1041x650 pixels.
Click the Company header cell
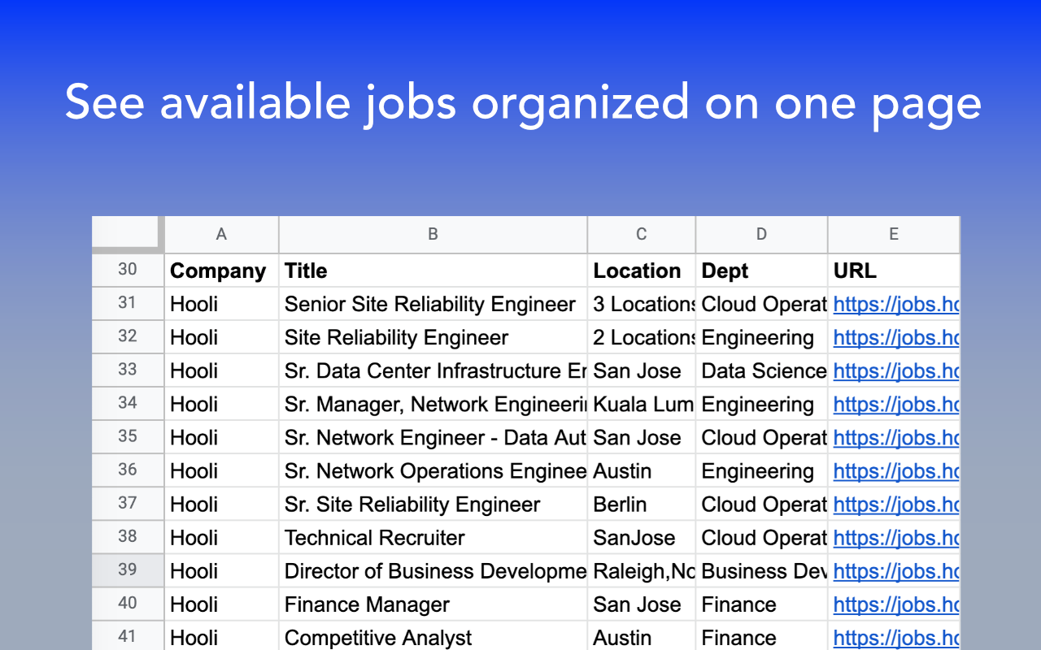click(221, 271)
